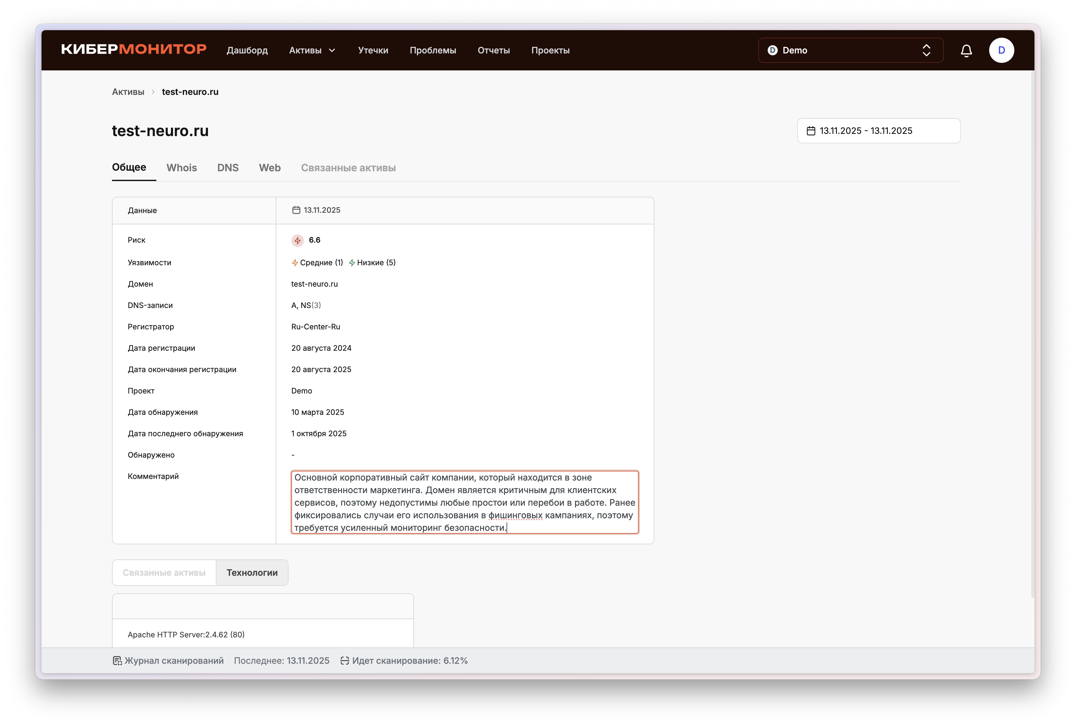Click the notifications bell icon
1076x726 pixels.
(x=966, y=50)
